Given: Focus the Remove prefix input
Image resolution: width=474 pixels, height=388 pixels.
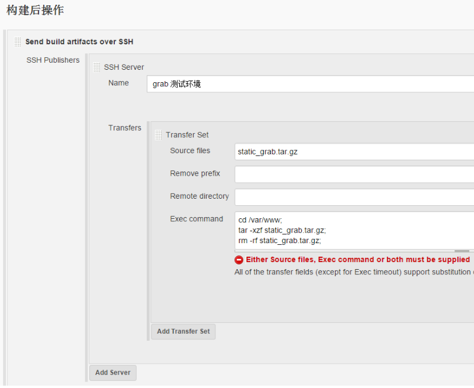Looking at the screenshot, I should click(x=354, y=174).
